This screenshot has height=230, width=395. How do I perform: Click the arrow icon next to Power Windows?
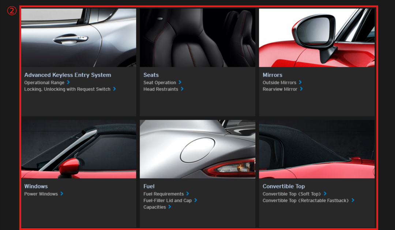pos(62,194)
